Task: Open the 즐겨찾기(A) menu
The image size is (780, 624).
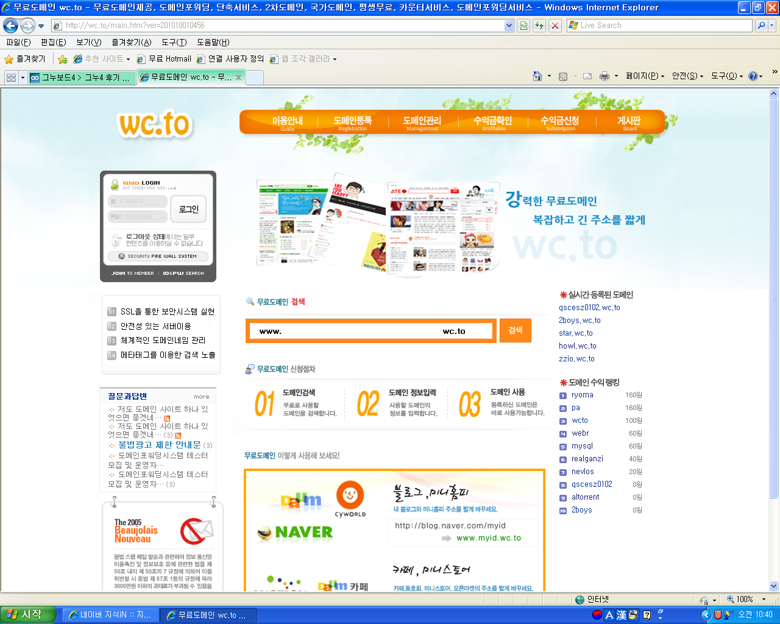Action: (132, 43)
